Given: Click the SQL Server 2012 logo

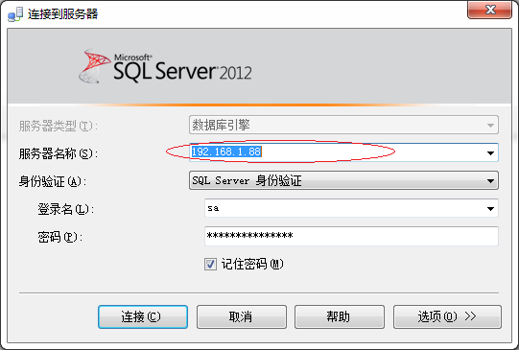Looking at the screenshot, I should (x=165, y=66).
